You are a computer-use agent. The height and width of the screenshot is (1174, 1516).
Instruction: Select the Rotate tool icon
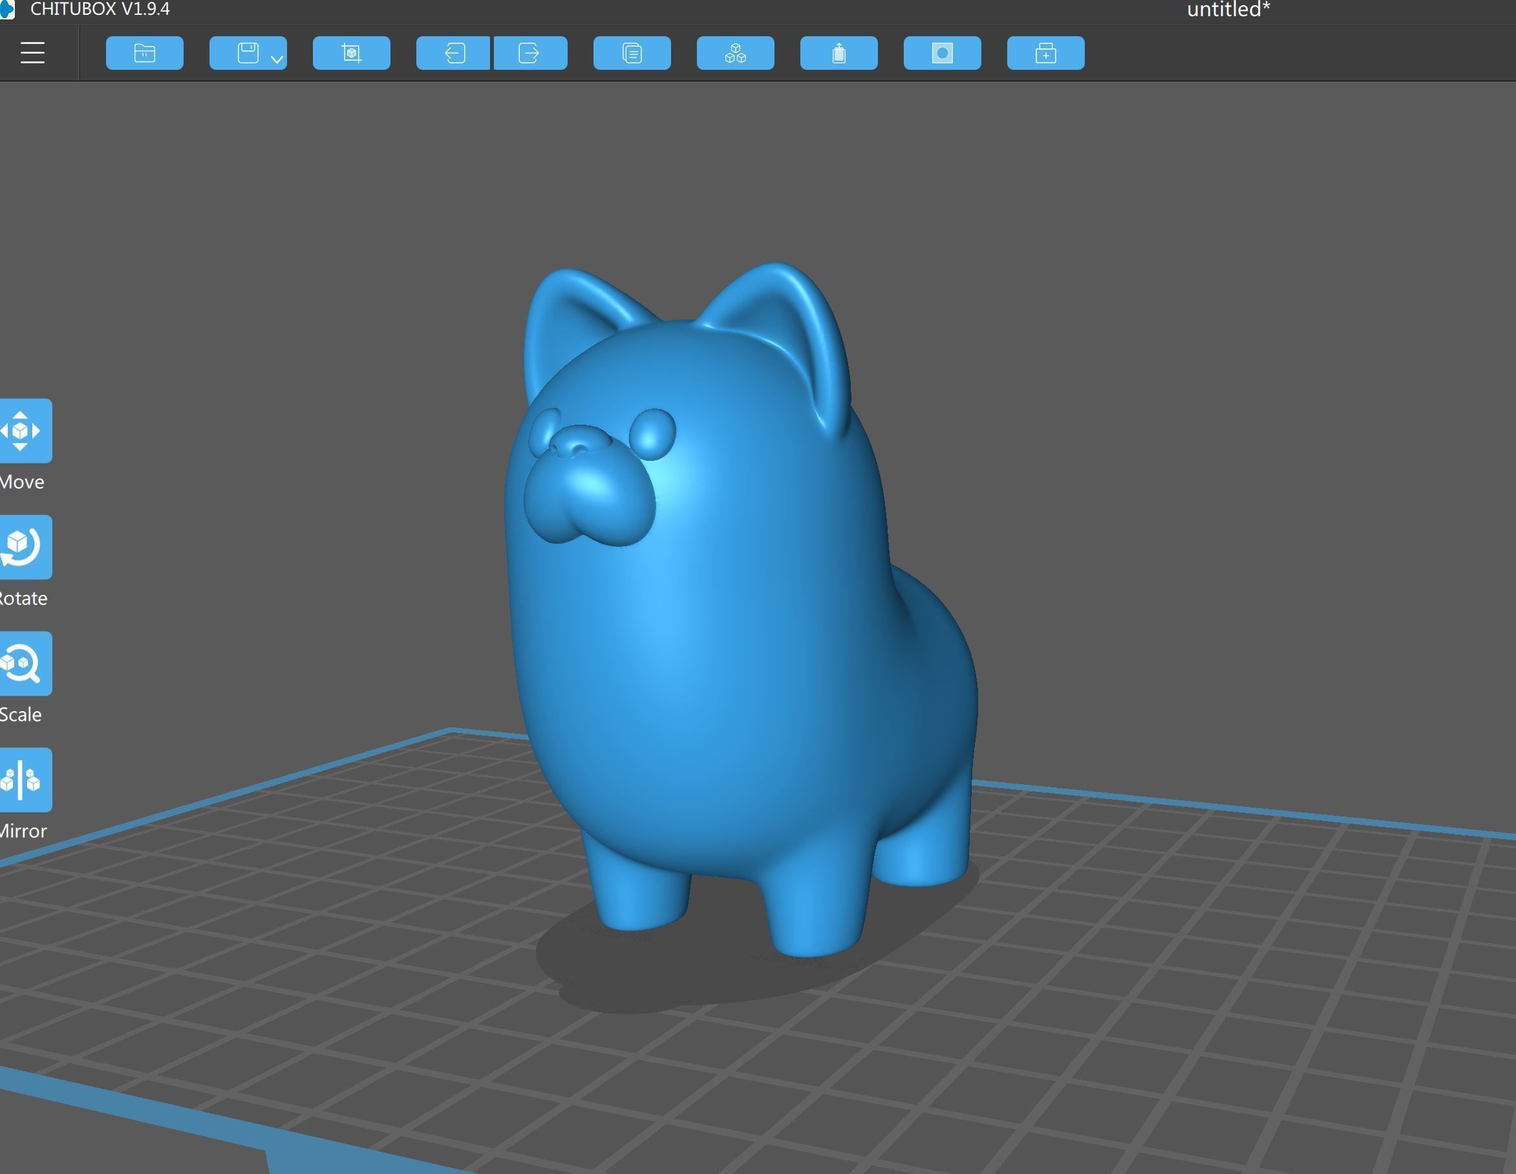point(25,547)
